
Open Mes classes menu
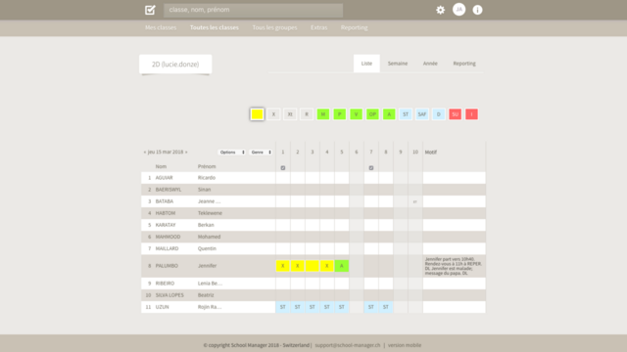(161, 27)
